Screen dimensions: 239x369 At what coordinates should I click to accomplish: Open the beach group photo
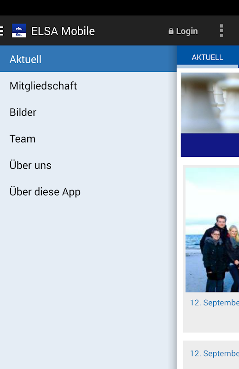click(x=212, y=230)
